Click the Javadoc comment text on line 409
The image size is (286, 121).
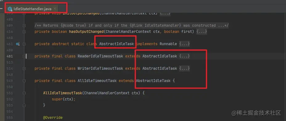[x=132, y=25]
